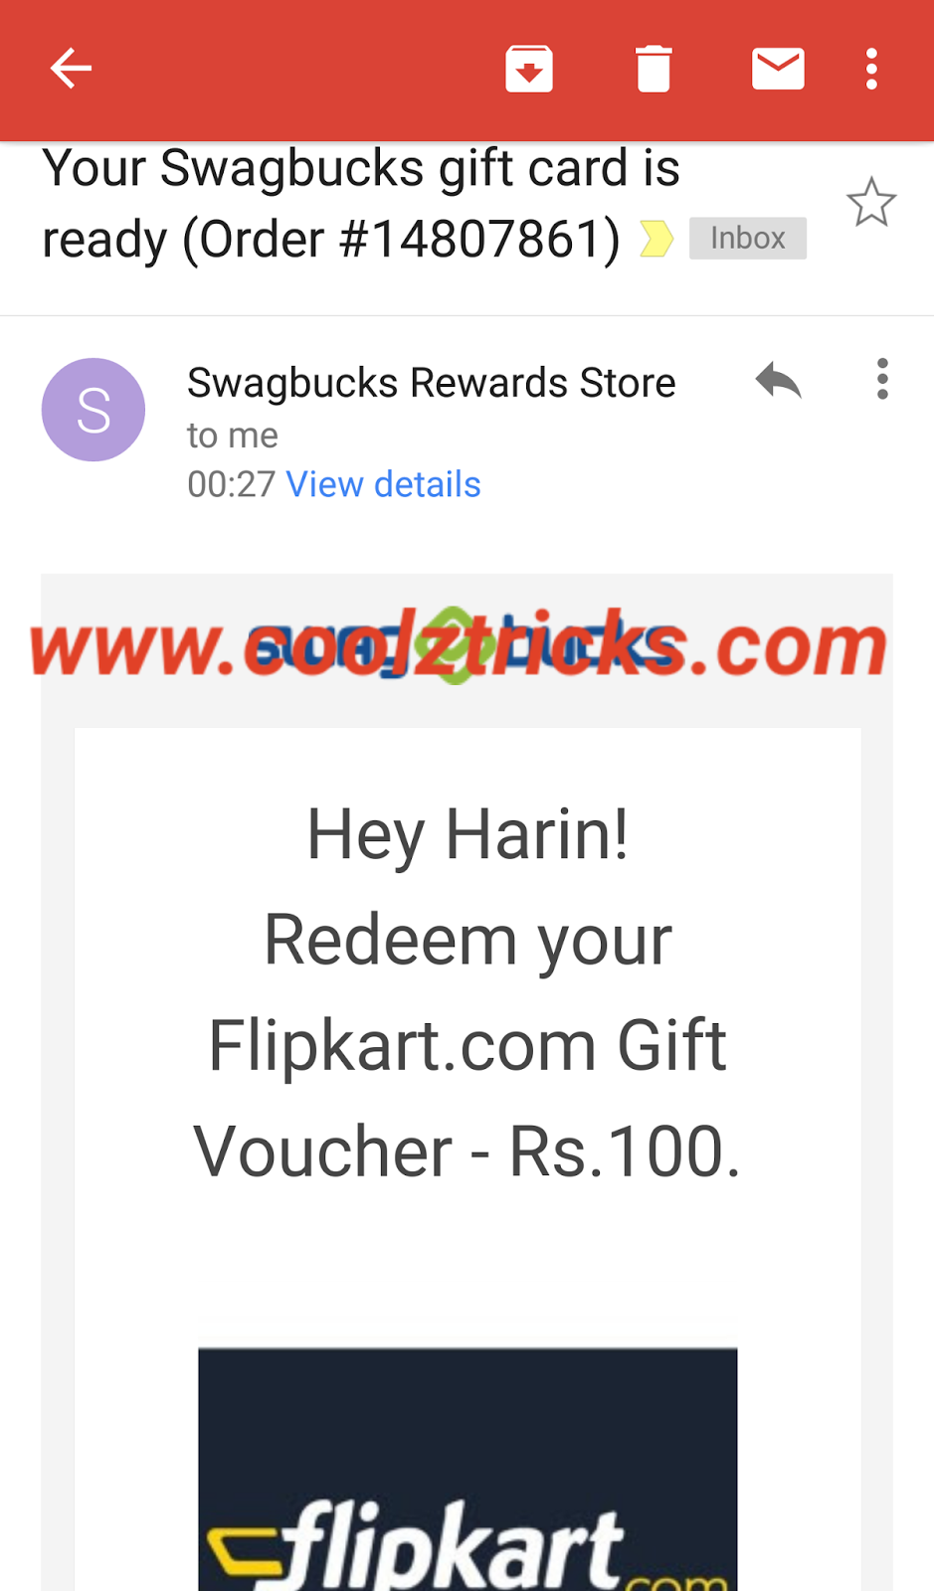The width and height of the screenshot is (934, 1591).
Task: Click the Inbox label tag
Action: (x=747, y=239)
